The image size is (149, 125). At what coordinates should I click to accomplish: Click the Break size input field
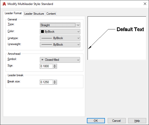tap(46, 82)
